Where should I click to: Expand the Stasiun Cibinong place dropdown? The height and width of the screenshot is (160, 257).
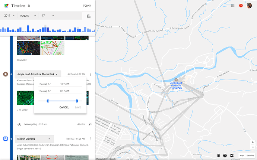pos(34,138)
